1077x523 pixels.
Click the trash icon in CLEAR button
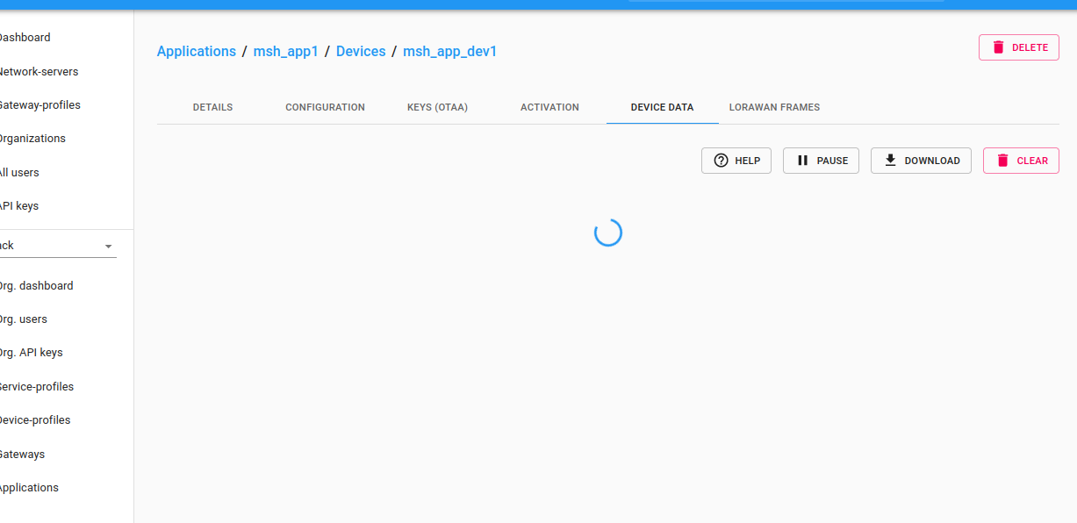point(1002,161)
